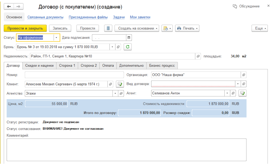Expand the Вид договора dropdown

[x=238, y=84]
